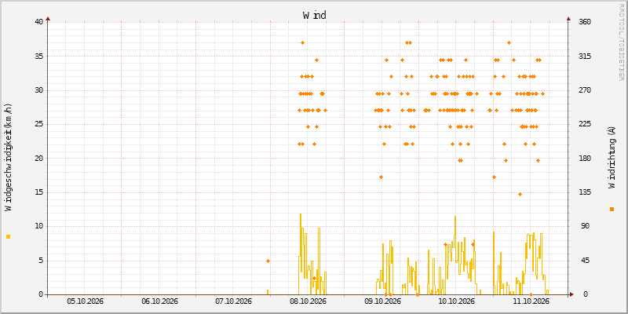Click the date label 05.10.2026
This screenshot has width=628, height=314.
tap(85, 301)
